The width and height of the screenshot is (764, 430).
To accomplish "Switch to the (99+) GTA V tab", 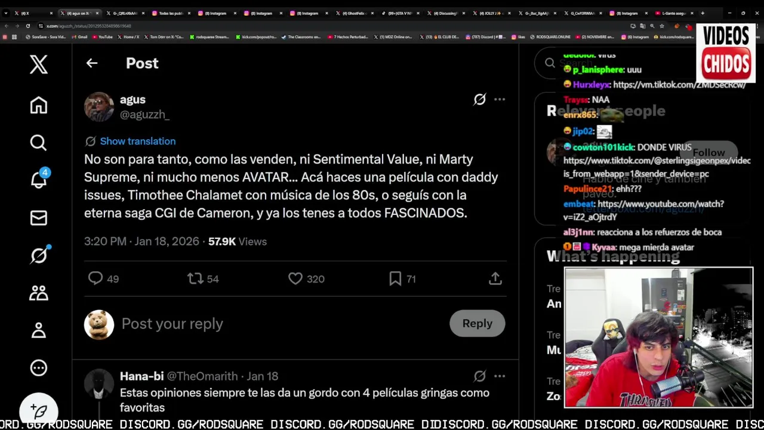I will [399, 13].
